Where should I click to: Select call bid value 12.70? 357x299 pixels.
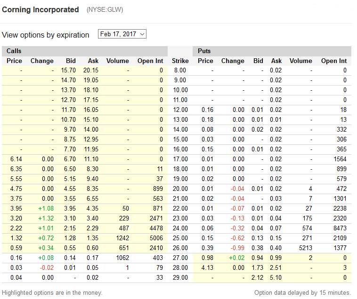[68, 100]
